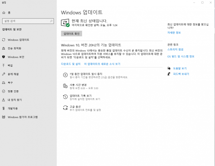
Task: Click the 내 장치 찾기 person icon
Action: coord(4,100)
